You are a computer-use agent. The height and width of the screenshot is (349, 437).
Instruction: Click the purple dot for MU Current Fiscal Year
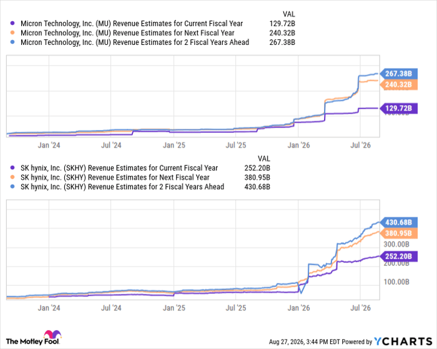tap(12, 24)
